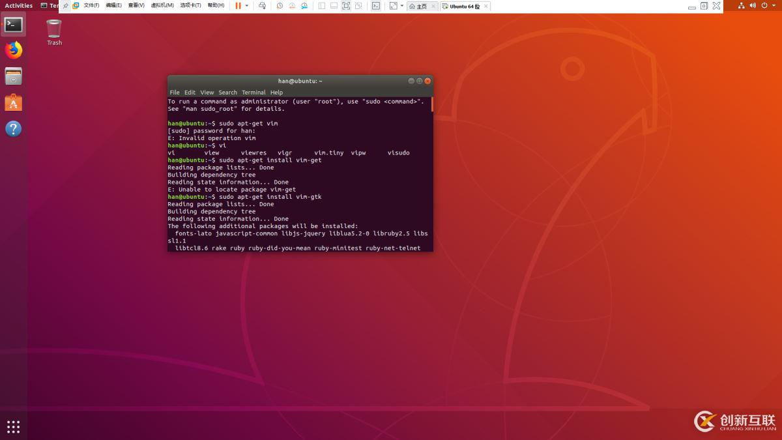Send Ctrl+Alt+Del to the virtual machine
This screenshot has height=440, width=782.
pos(263,6)
